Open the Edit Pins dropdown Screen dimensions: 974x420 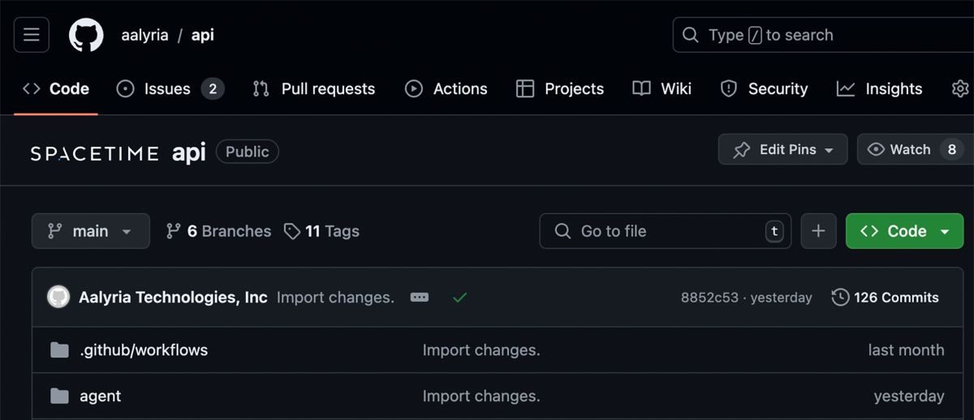coord(782,150)
